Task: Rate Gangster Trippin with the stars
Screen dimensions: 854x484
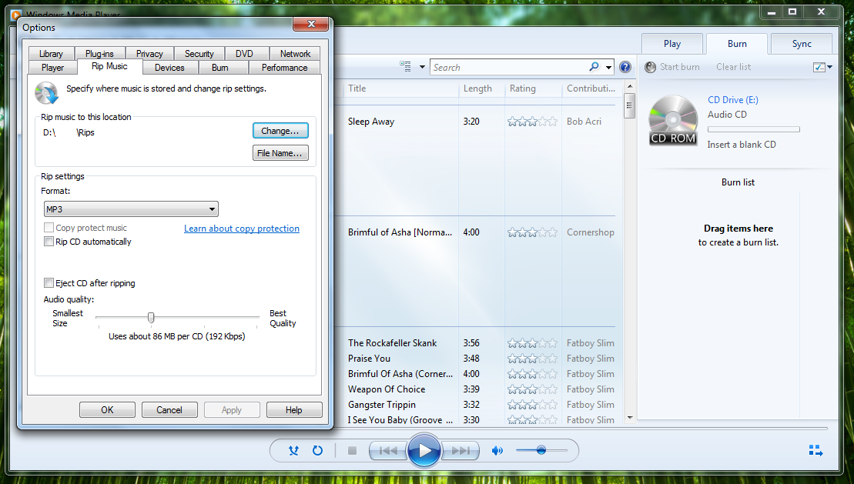Action: 532,405
